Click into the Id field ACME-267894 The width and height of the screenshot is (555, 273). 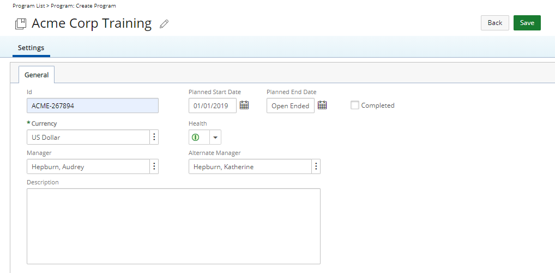coord(93,106)
